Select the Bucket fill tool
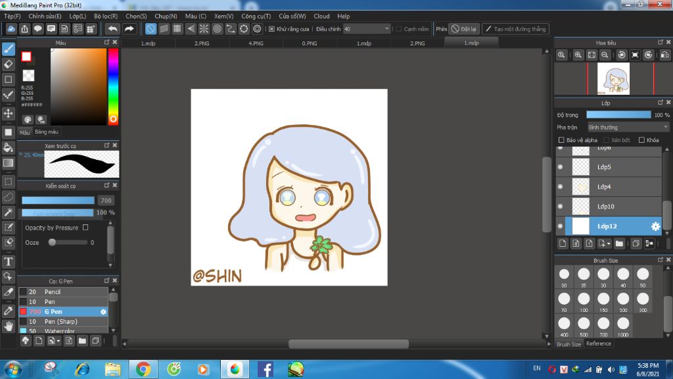The height and width of the screenshot is (379, 673). click(x=9, y=148)
